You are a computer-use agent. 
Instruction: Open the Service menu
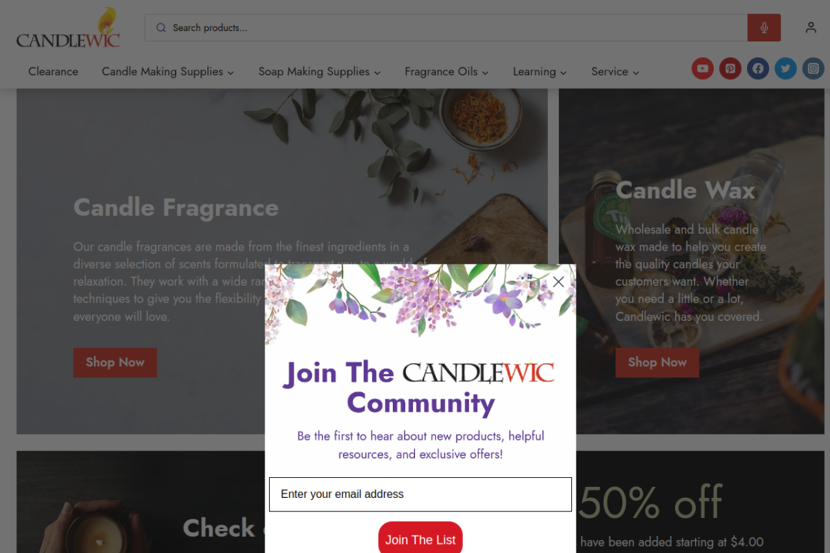click(x=615, y=72)
